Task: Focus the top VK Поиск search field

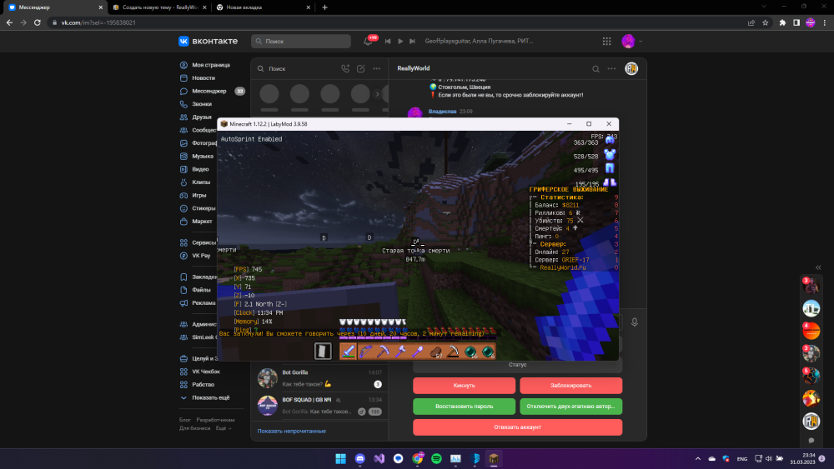Action: (301, 41)
